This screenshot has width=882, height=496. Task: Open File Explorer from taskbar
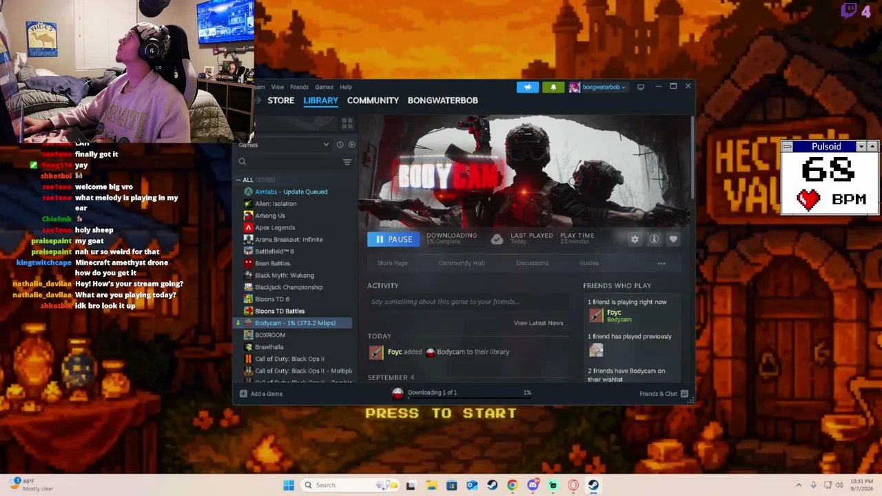click(x=431, y=485)
